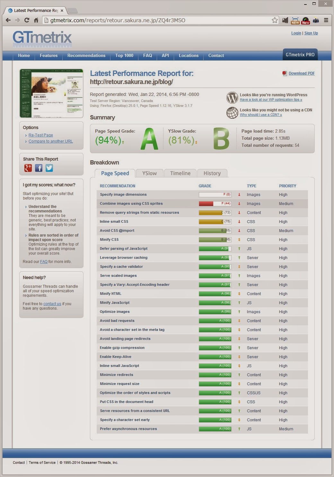Click the C (72) grade bar
This screenshot has height=477, width=334.
tap(215, 213)
